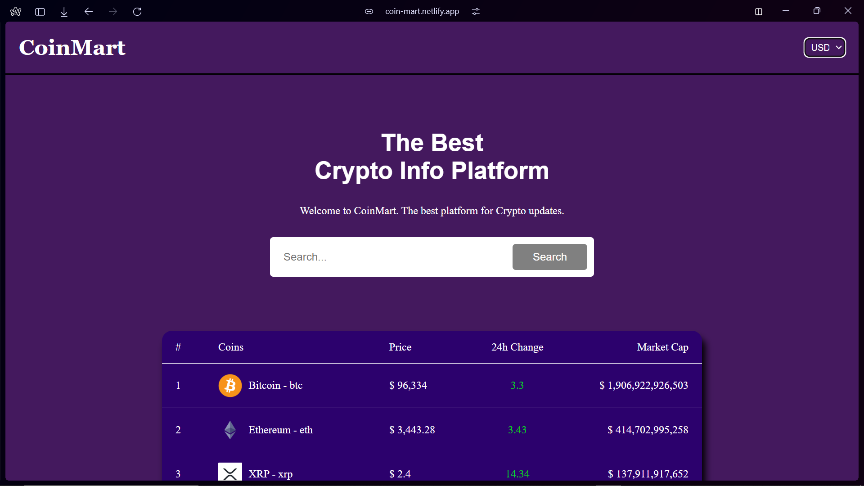The image size is (864, 486).
Task: Open the downloads icon
Action: tap(64, 12)
